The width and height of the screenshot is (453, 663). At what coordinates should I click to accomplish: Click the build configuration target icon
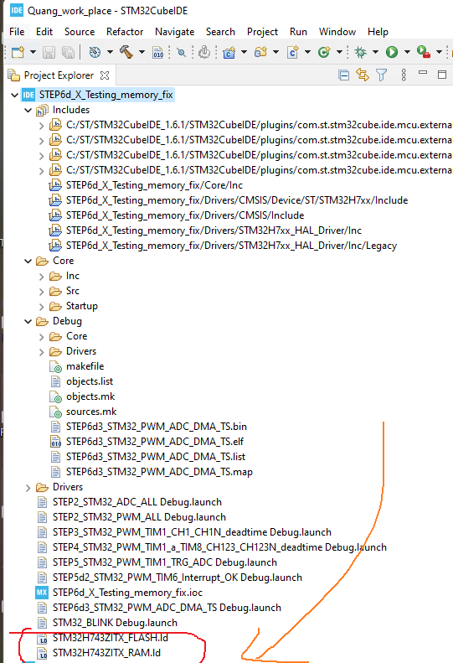tap(95, 52)
